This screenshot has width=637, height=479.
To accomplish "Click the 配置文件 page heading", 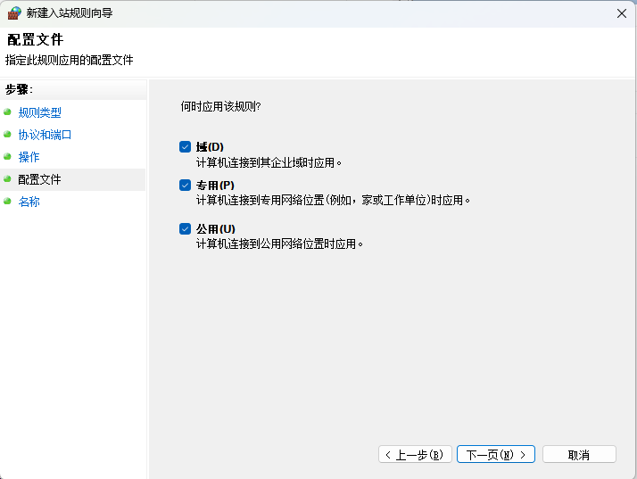I will coord(36,40).
